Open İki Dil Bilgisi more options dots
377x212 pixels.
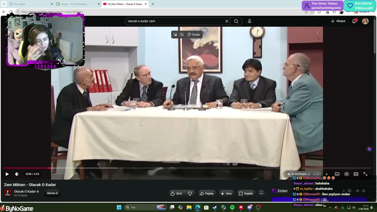tap(318, 174)
